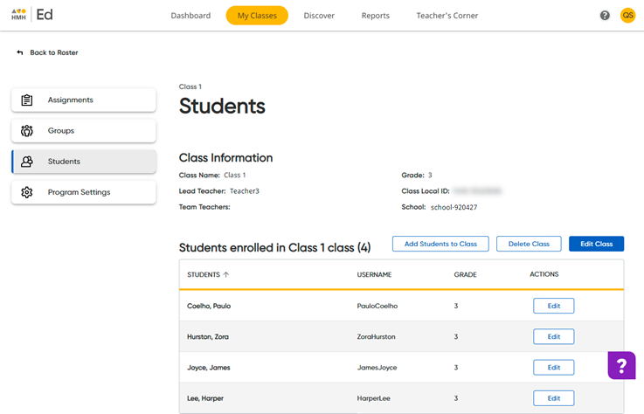644x414 pixels.
Task: Click the Program Settings gear icon
Action: pyautogui.click(x=27, y=192)
